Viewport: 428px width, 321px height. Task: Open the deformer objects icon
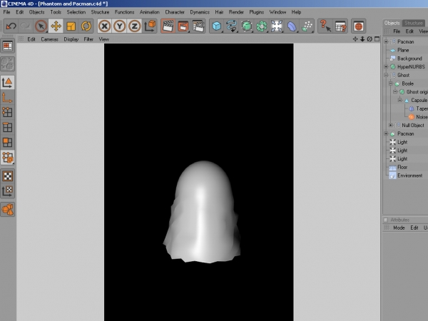[292, 26]
